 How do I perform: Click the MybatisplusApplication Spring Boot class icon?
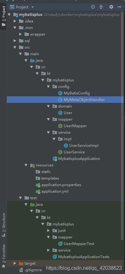tap(55, 159)
